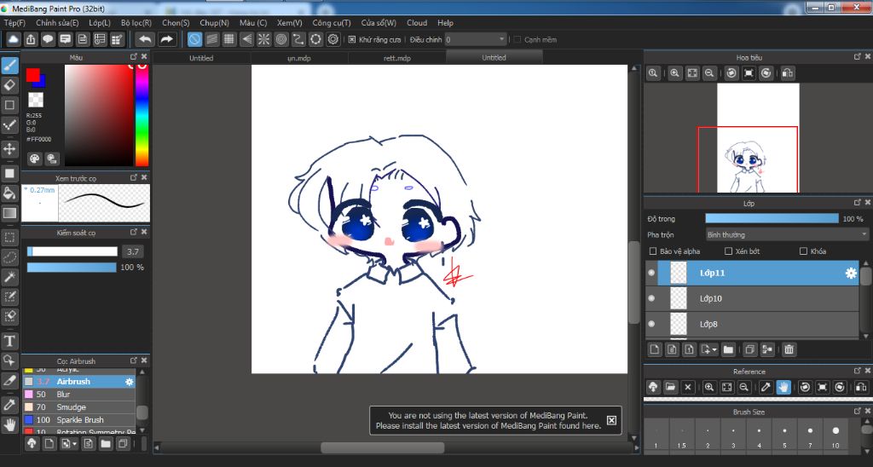Select the Eyedropper tool
This screenshot has height=467, width=873.
point(9,405)
